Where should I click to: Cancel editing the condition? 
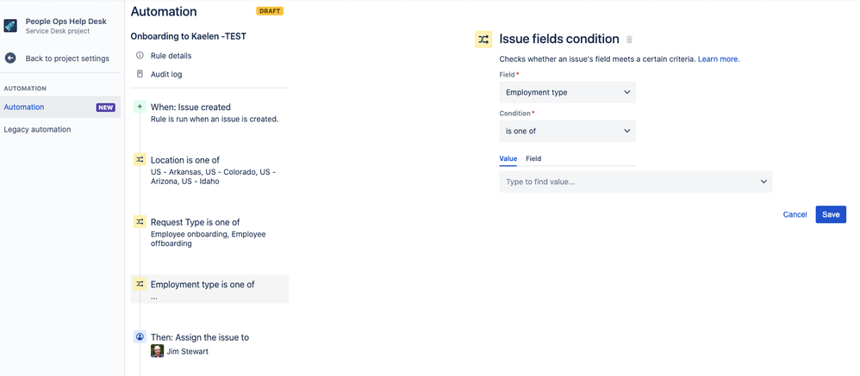pyautogui.click(x=795, y=214)
